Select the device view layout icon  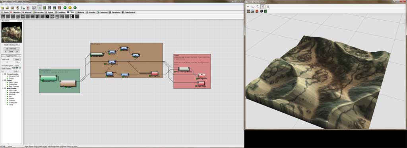[x=39, y=8]
